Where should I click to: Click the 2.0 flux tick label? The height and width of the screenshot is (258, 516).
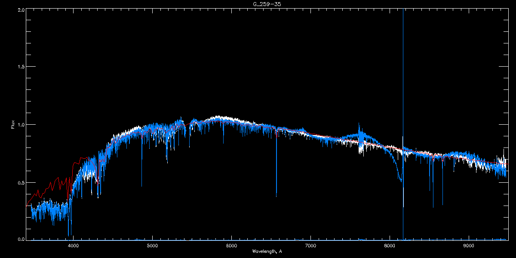21,9
